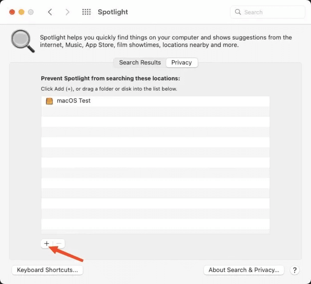Image resolution: width=311 pixels, height=284 pixels.
Task: Click the Spotlight window title
Action: click(113, 12)
